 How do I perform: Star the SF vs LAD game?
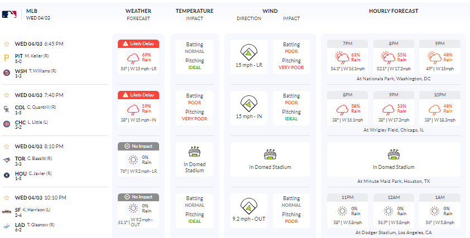(x=7, y=197)
